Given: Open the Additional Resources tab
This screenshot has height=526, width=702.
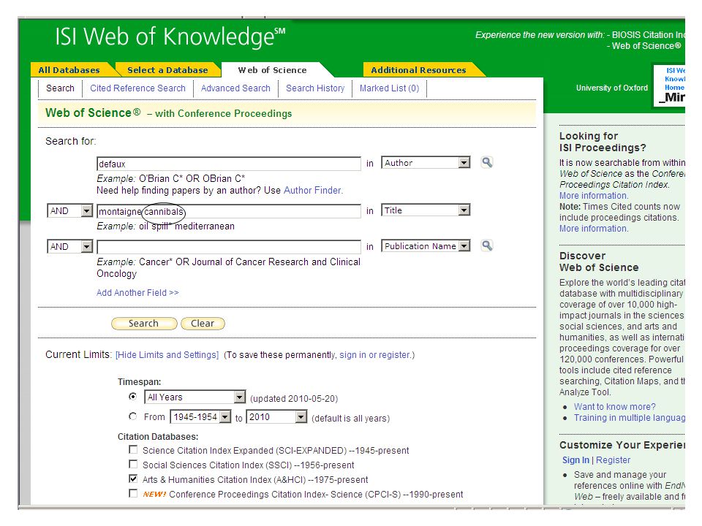Looking at the screenshot, I should point(418,70).
